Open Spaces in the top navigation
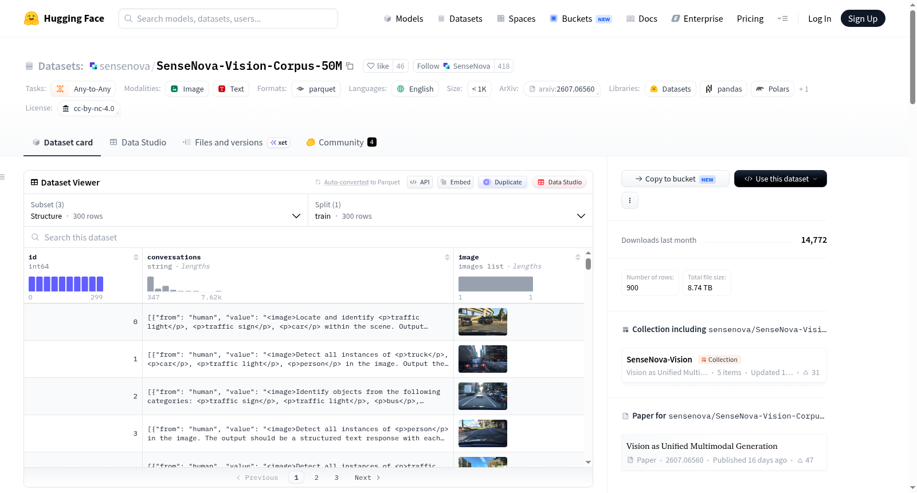Screen dimensions: 917x493 click(516, 18)
